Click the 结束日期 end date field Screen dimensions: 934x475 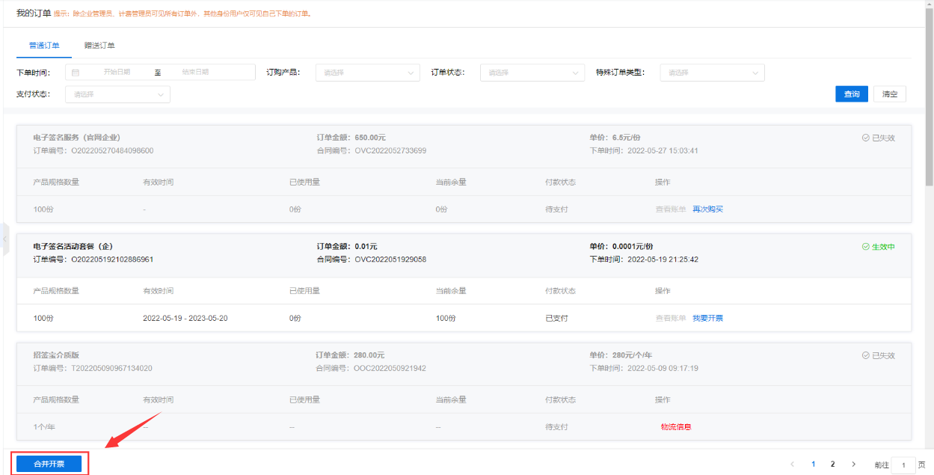[x=195, y=73]
